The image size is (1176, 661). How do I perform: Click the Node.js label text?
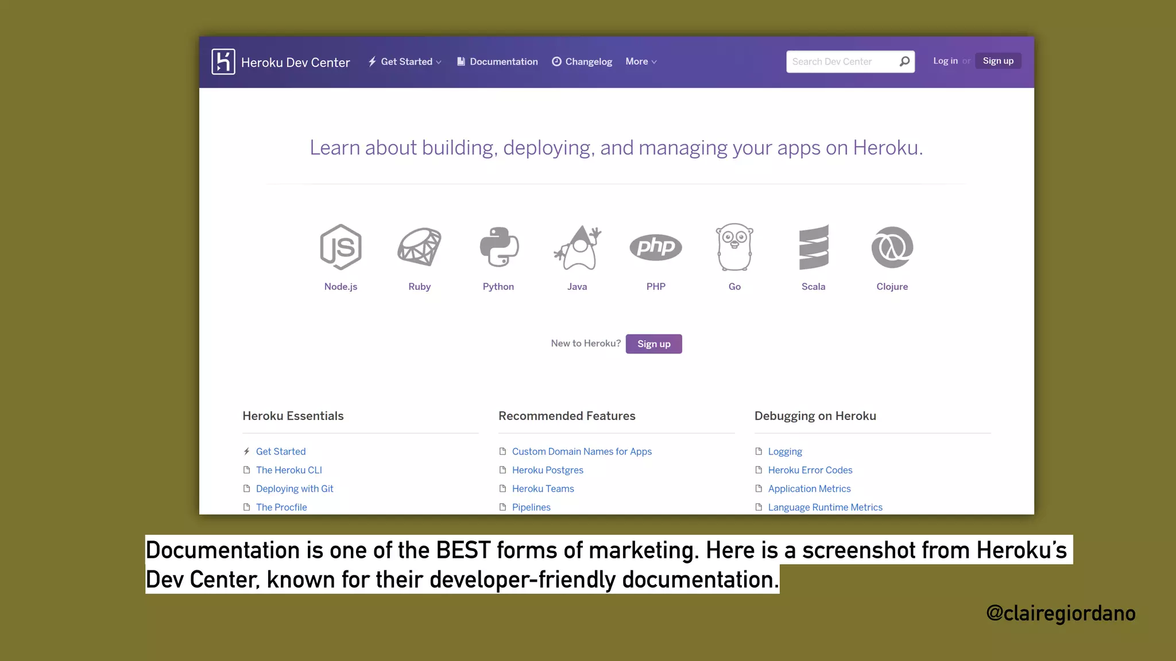pos(341,286)
